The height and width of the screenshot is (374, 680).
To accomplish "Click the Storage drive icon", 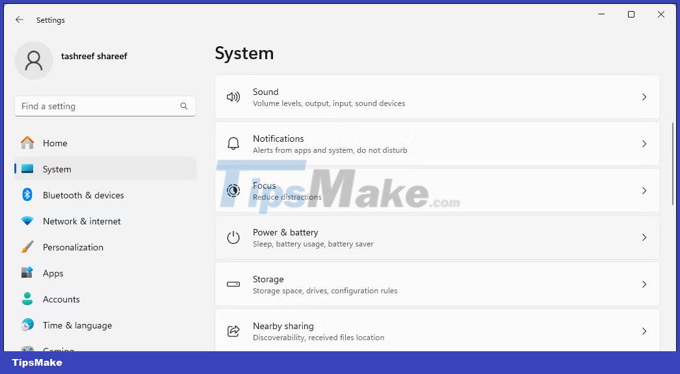I will (x=233, y=284).
